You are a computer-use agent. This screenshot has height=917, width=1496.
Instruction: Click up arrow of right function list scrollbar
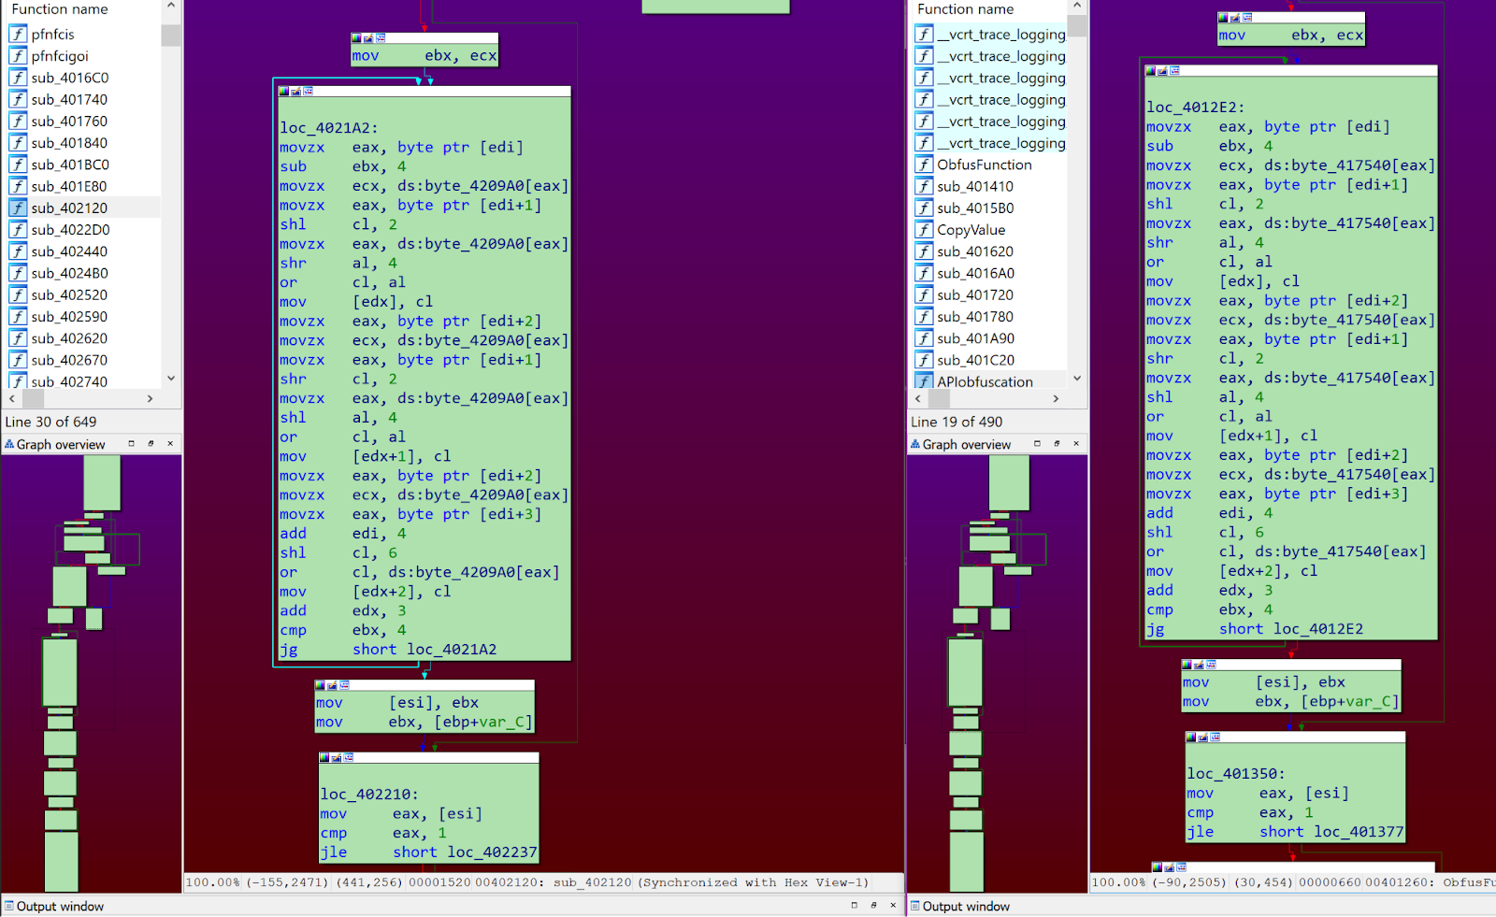pos(1077,7)
